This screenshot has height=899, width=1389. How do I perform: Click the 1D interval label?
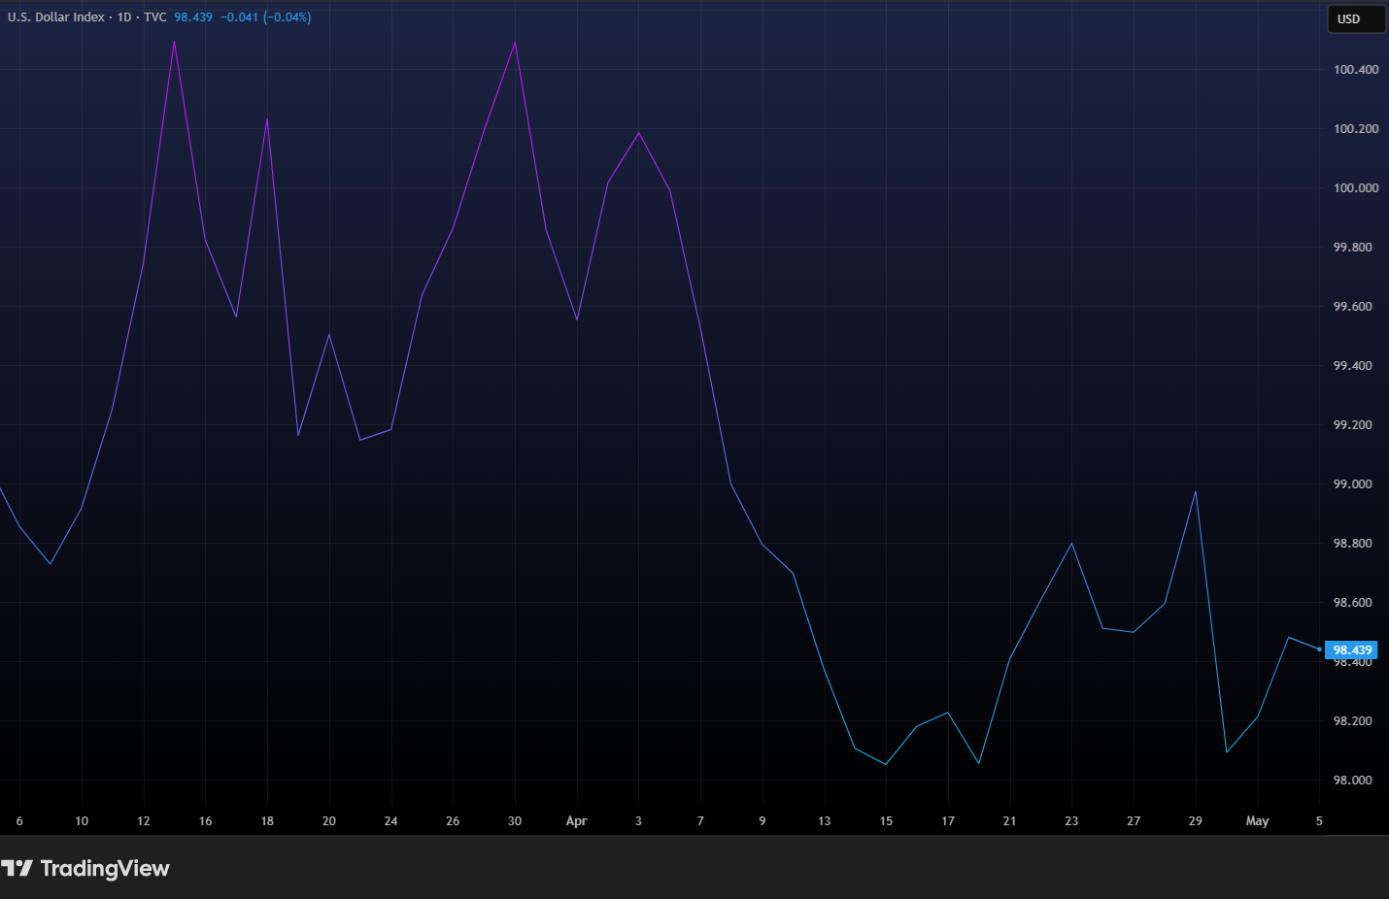[124, 17]
